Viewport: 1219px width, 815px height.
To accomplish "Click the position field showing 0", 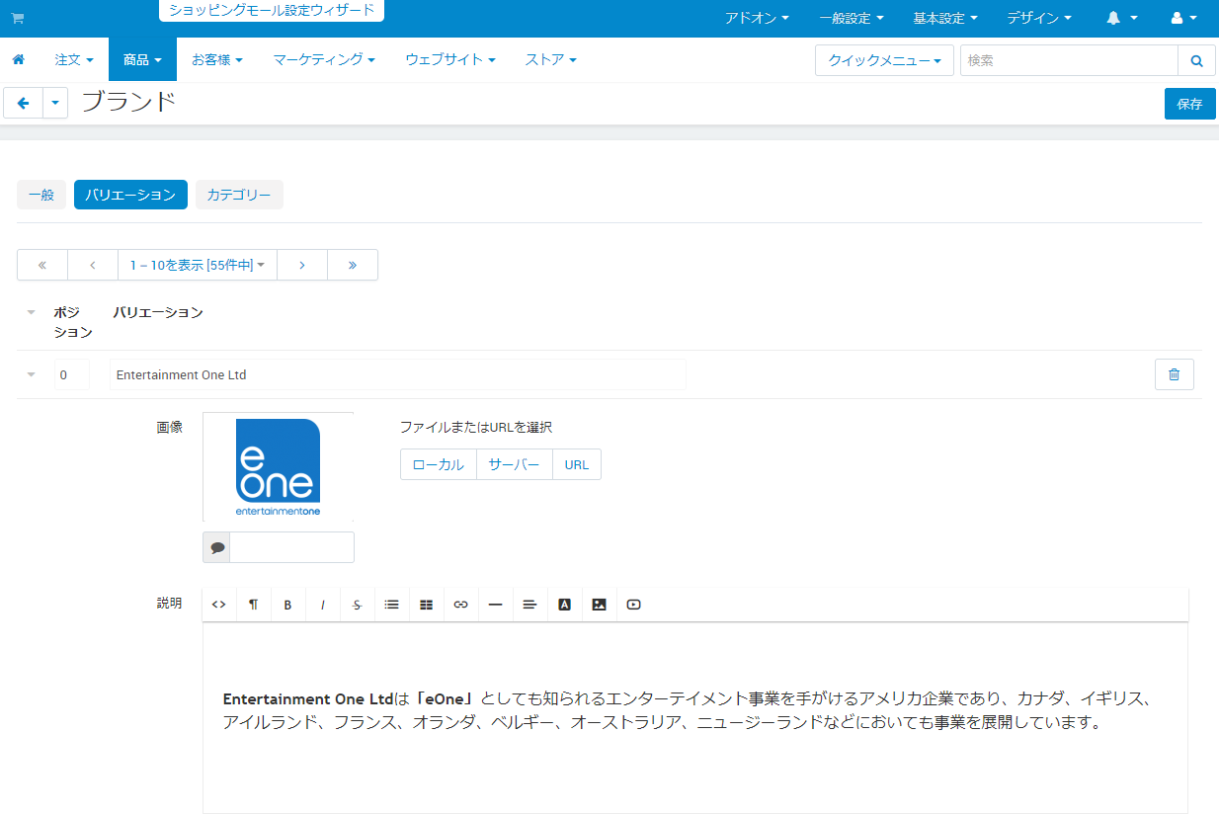I will [x=71, y=374].
